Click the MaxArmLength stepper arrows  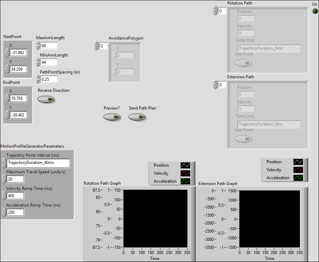pos(38,45)
